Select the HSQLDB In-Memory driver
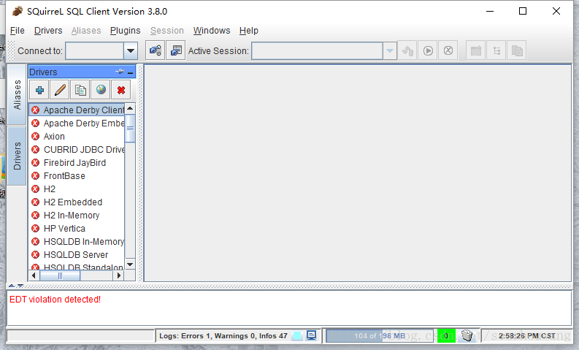 pyautogui.click(x=77, y=241)
